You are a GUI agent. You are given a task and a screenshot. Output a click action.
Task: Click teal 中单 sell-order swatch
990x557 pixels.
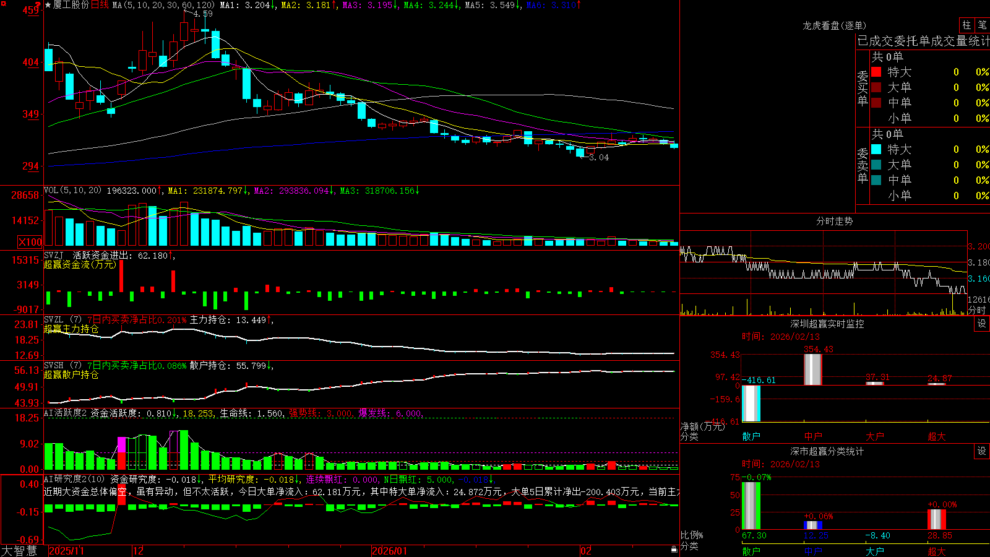(x=876, y=180)
